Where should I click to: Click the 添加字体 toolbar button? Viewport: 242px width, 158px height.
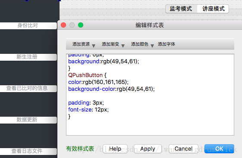click(167, 44)
